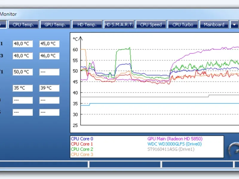Expand the tab overflow dropdown arrow

click(235, 24)
